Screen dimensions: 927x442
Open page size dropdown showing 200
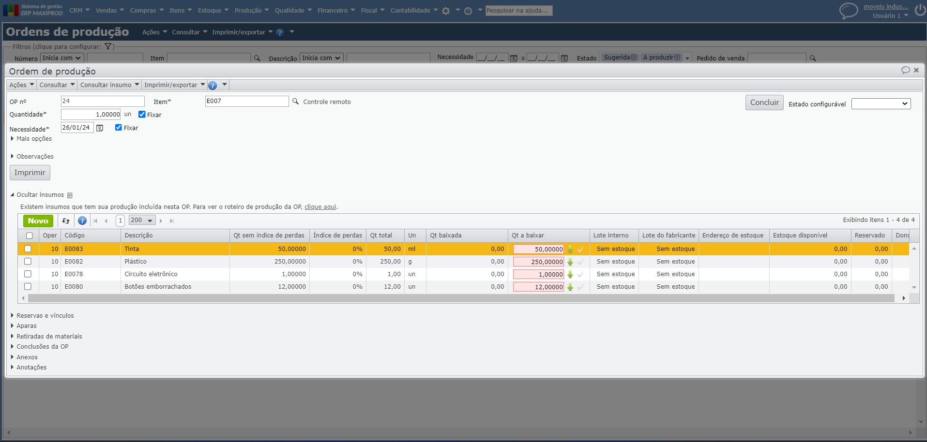(x=142, y=220)
